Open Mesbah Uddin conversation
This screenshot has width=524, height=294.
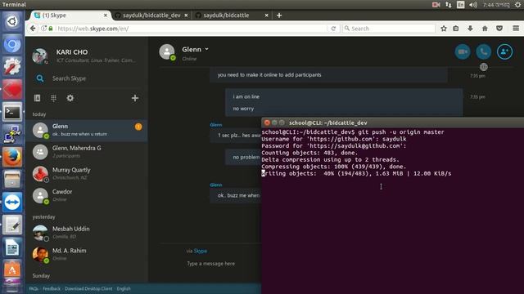click(87, 233)
